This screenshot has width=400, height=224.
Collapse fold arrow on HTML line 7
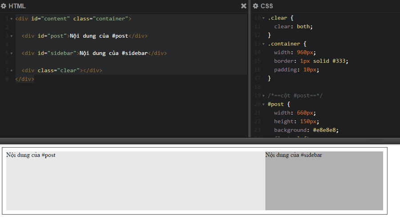pyautogui.click(x=12, y=71)
